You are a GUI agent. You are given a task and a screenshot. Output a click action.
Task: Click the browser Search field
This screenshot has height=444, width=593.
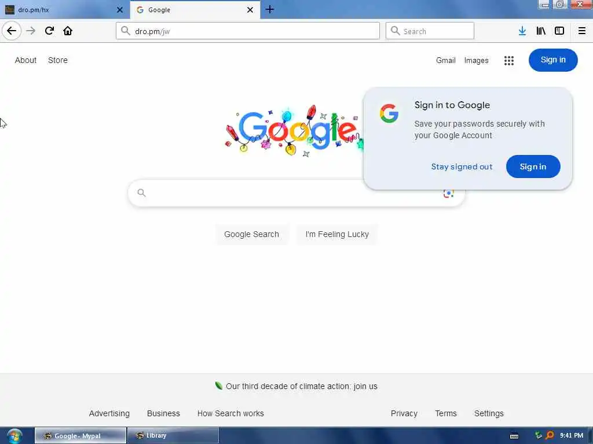click(430, 31)
